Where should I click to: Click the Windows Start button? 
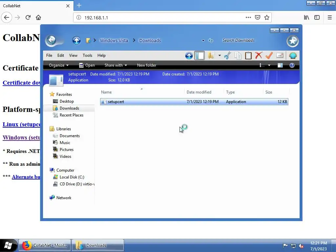[8, 245]
